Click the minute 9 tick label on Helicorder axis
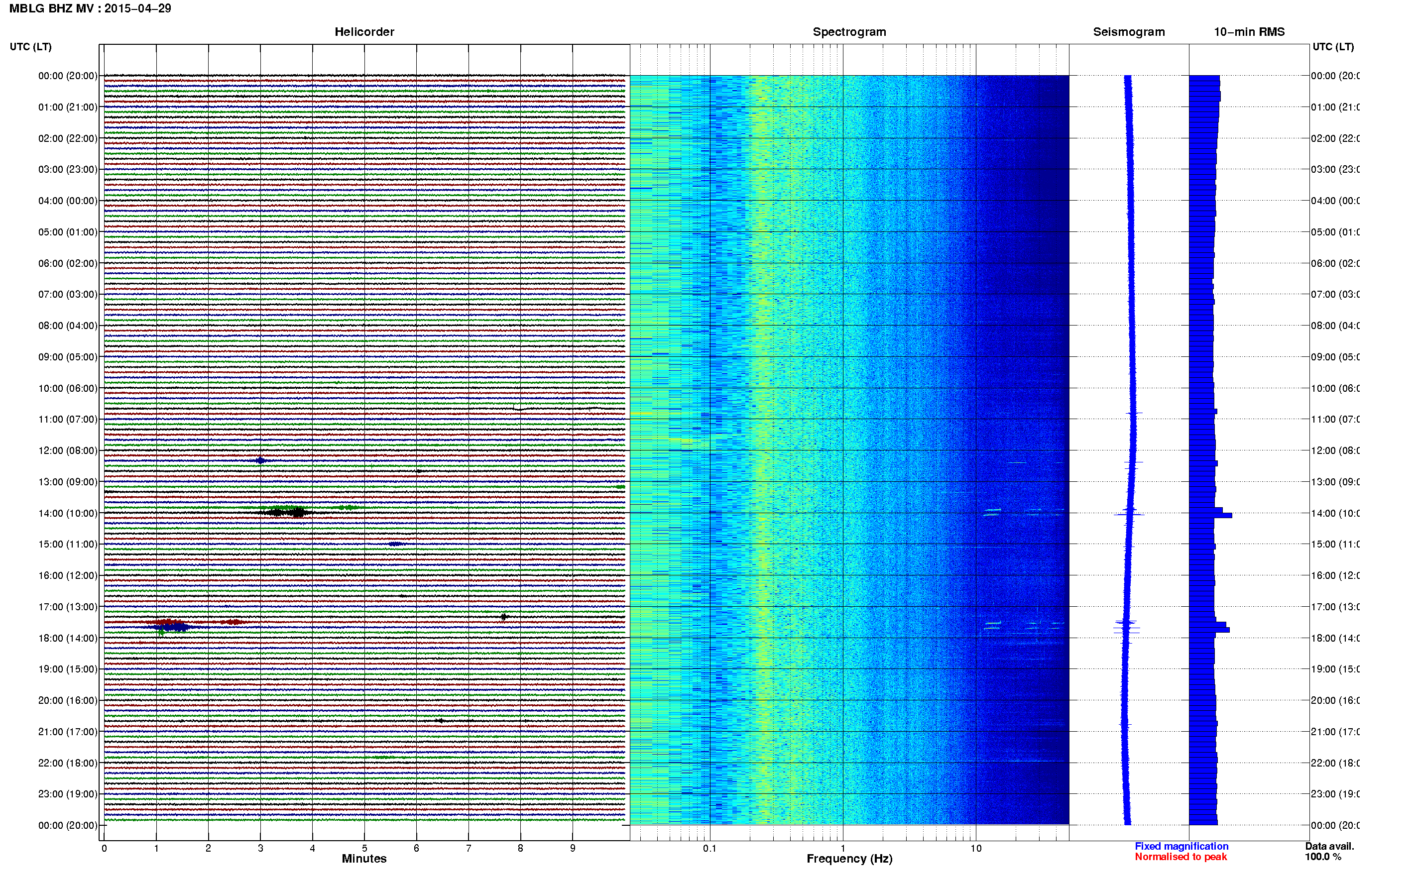 [573, 848]
